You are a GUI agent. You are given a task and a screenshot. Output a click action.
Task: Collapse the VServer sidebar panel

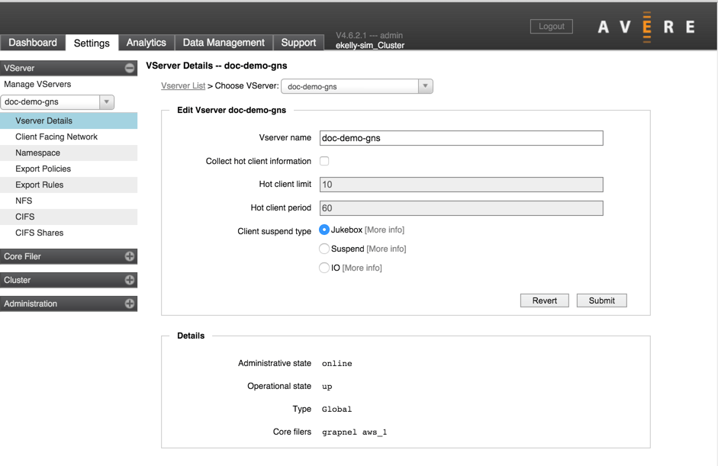[128, 68]
